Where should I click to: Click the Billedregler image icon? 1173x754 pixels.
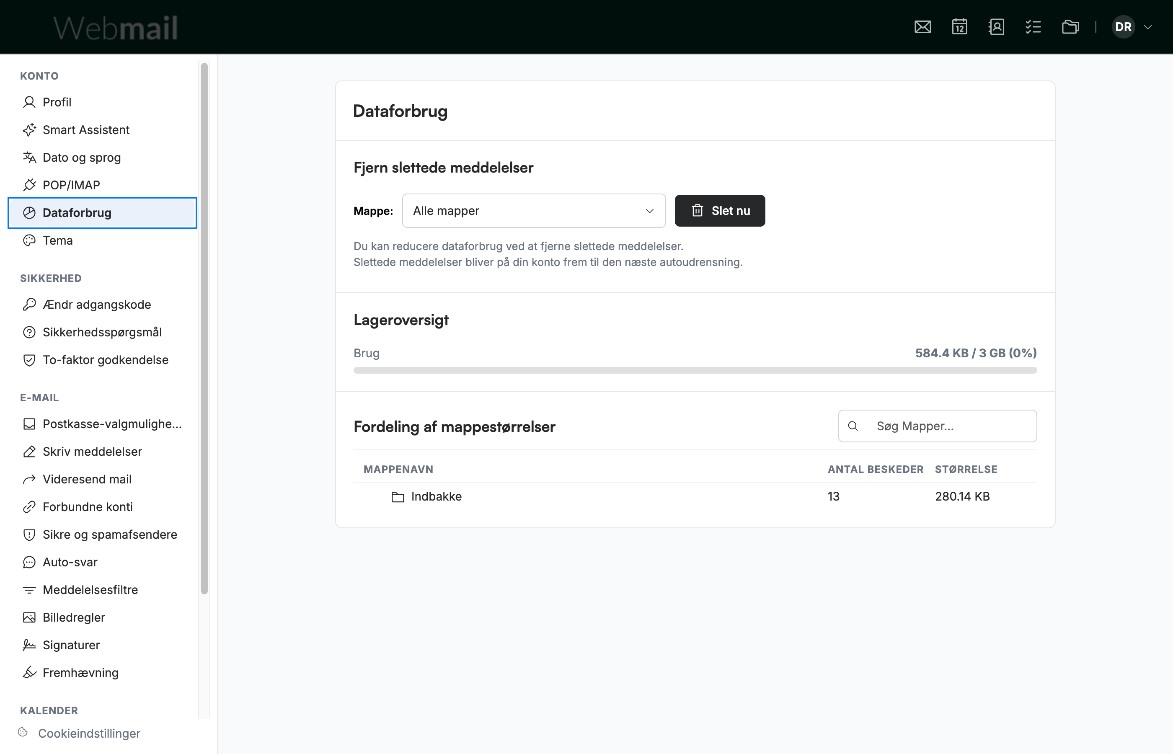(x=29, y=617)
